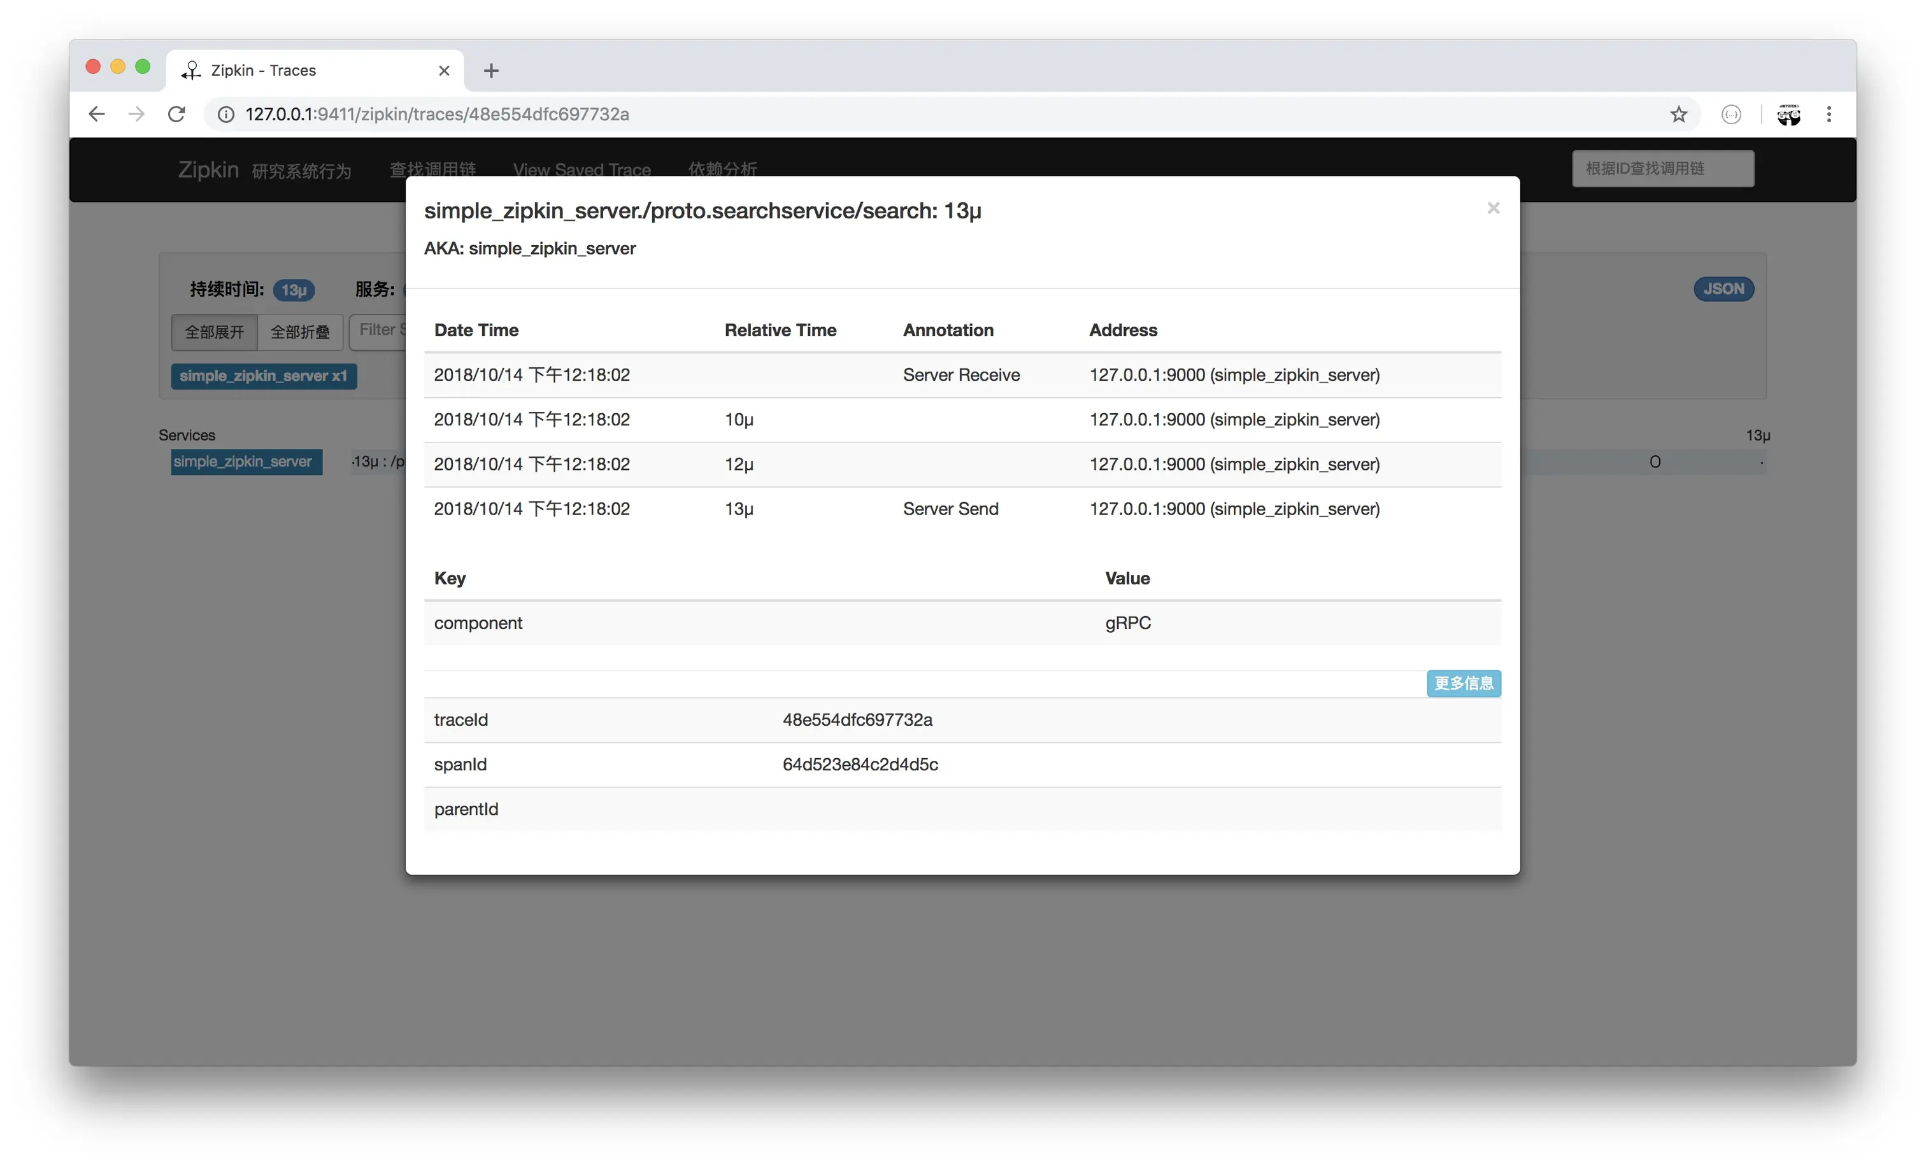Click the site info icon in address bar
1926x1165 pixels.
coord(226,114)
